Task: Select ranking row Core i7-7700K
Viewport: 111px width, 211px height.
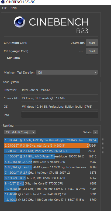Action: pyautogui.click(x=51, y=183)
